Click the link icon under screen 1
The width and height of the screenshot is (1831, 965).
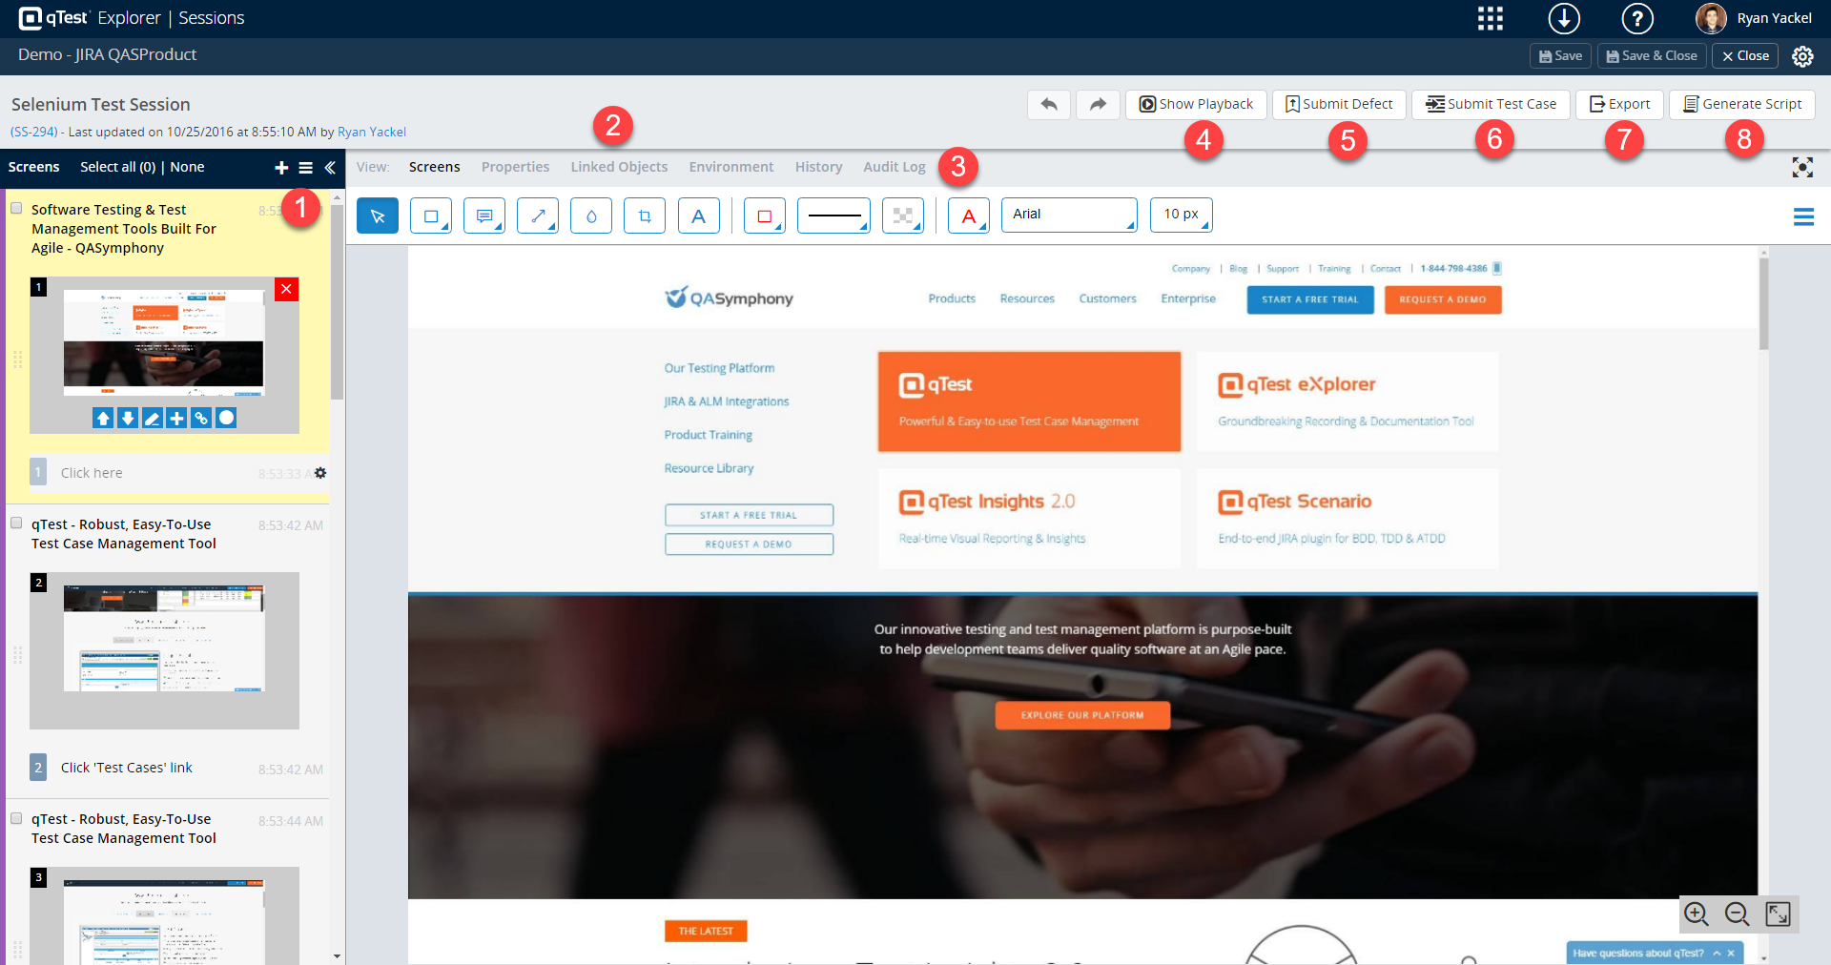pos(201,418)
